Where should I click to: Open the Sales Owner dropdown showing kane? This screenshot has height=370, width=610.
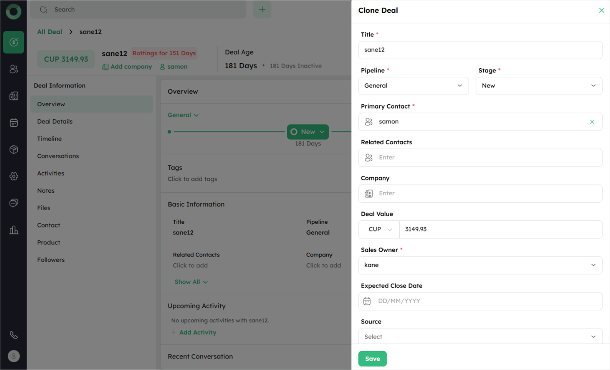(x=480, y=265)
